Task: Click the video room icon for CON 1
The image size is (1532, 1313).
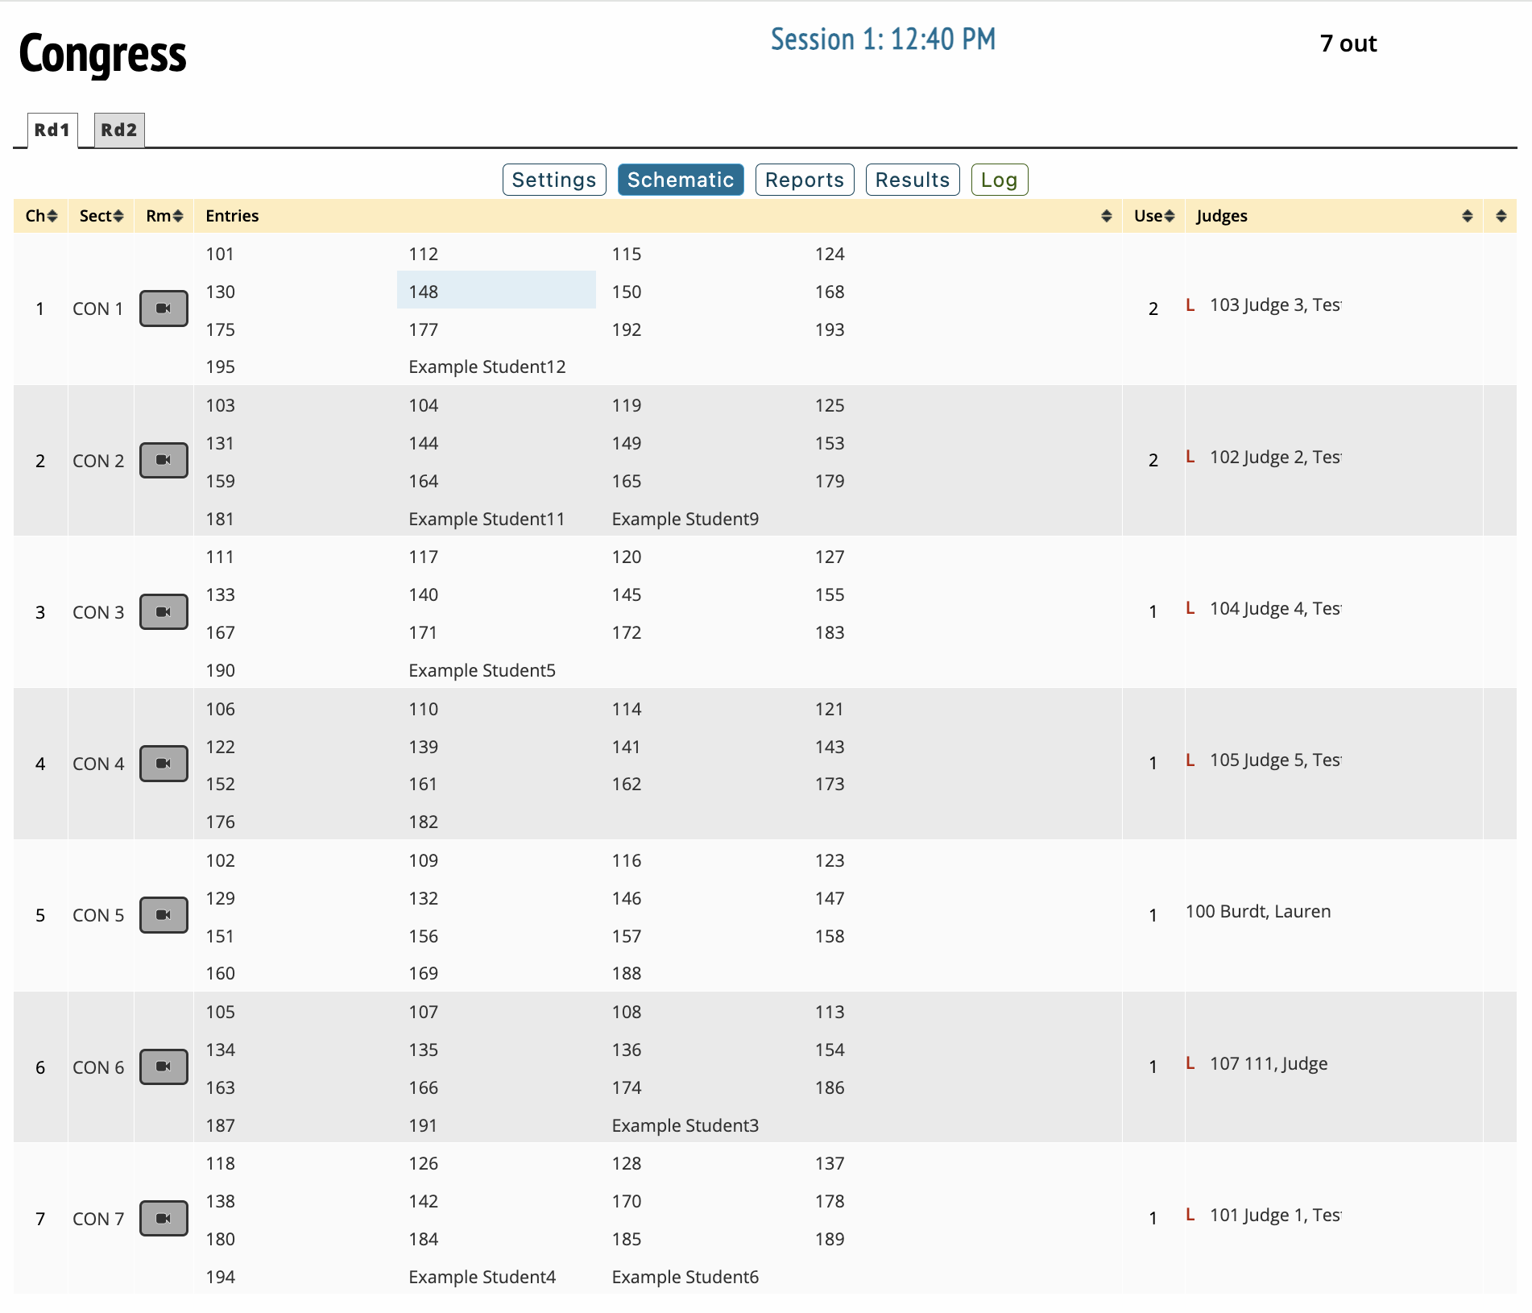Action: point(164,309)
